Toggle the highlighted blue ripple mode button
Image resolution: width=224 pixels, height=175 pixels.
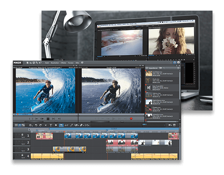coord(61,125)
